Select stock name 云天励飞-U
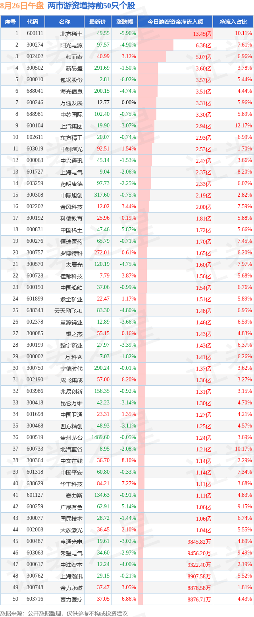 click(x=69, y=310)
